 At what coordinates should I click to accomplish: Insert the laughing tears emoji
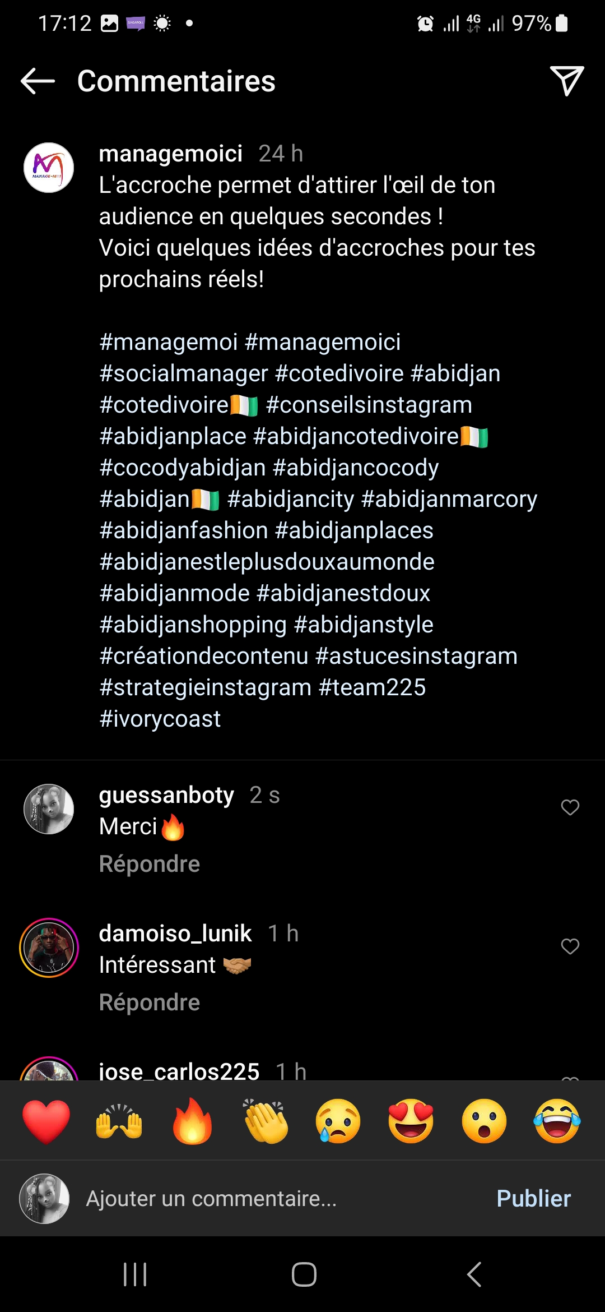point(557,1121)
